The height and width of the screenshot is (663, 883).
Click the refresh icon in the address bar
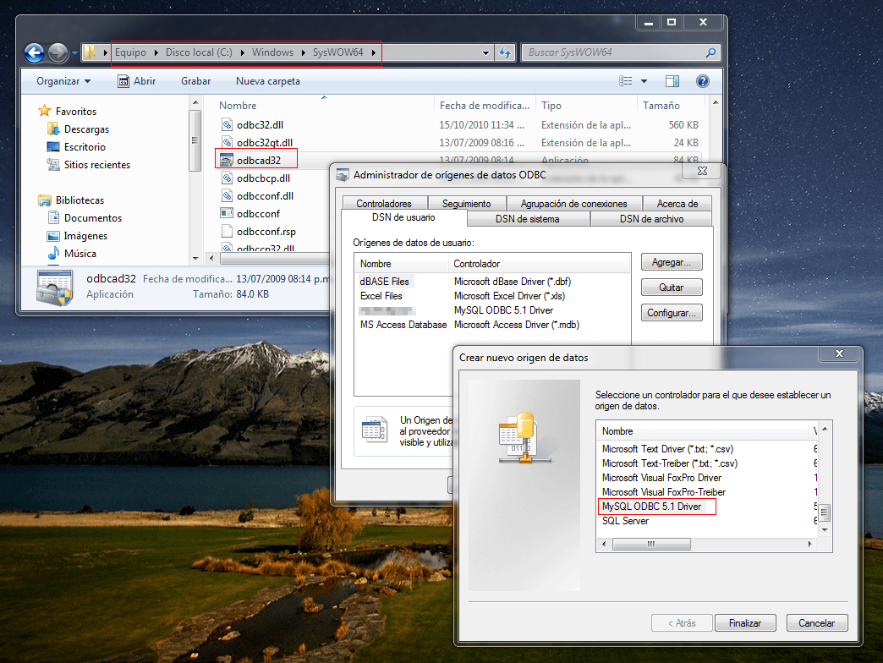(x=505, y=52)
